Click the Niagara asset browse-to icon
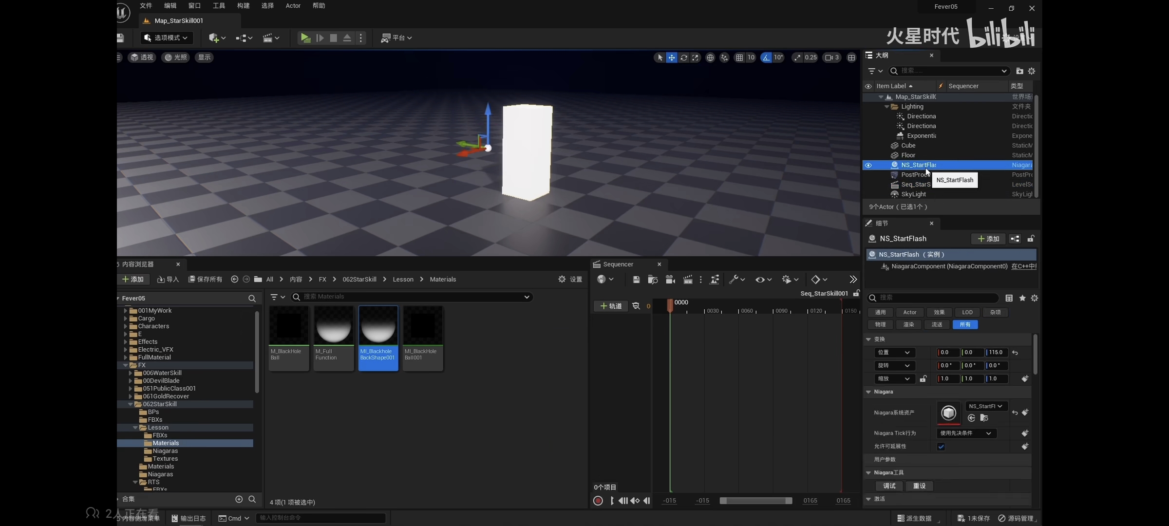The image size is (1169, 526). click(984, 418)
